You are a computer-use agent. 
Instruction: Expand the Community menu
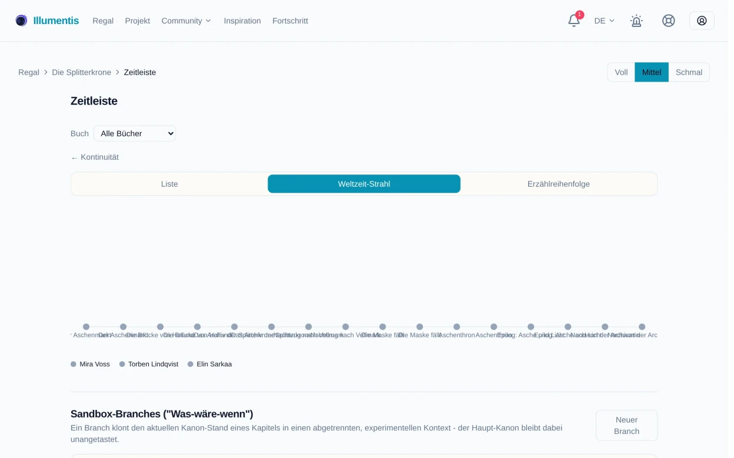tap(186, 21)
